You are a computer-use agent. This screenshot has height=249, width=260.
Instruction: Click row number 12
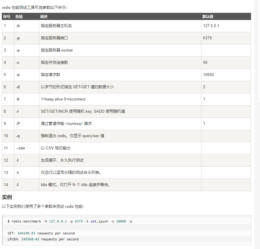(6, 160)
